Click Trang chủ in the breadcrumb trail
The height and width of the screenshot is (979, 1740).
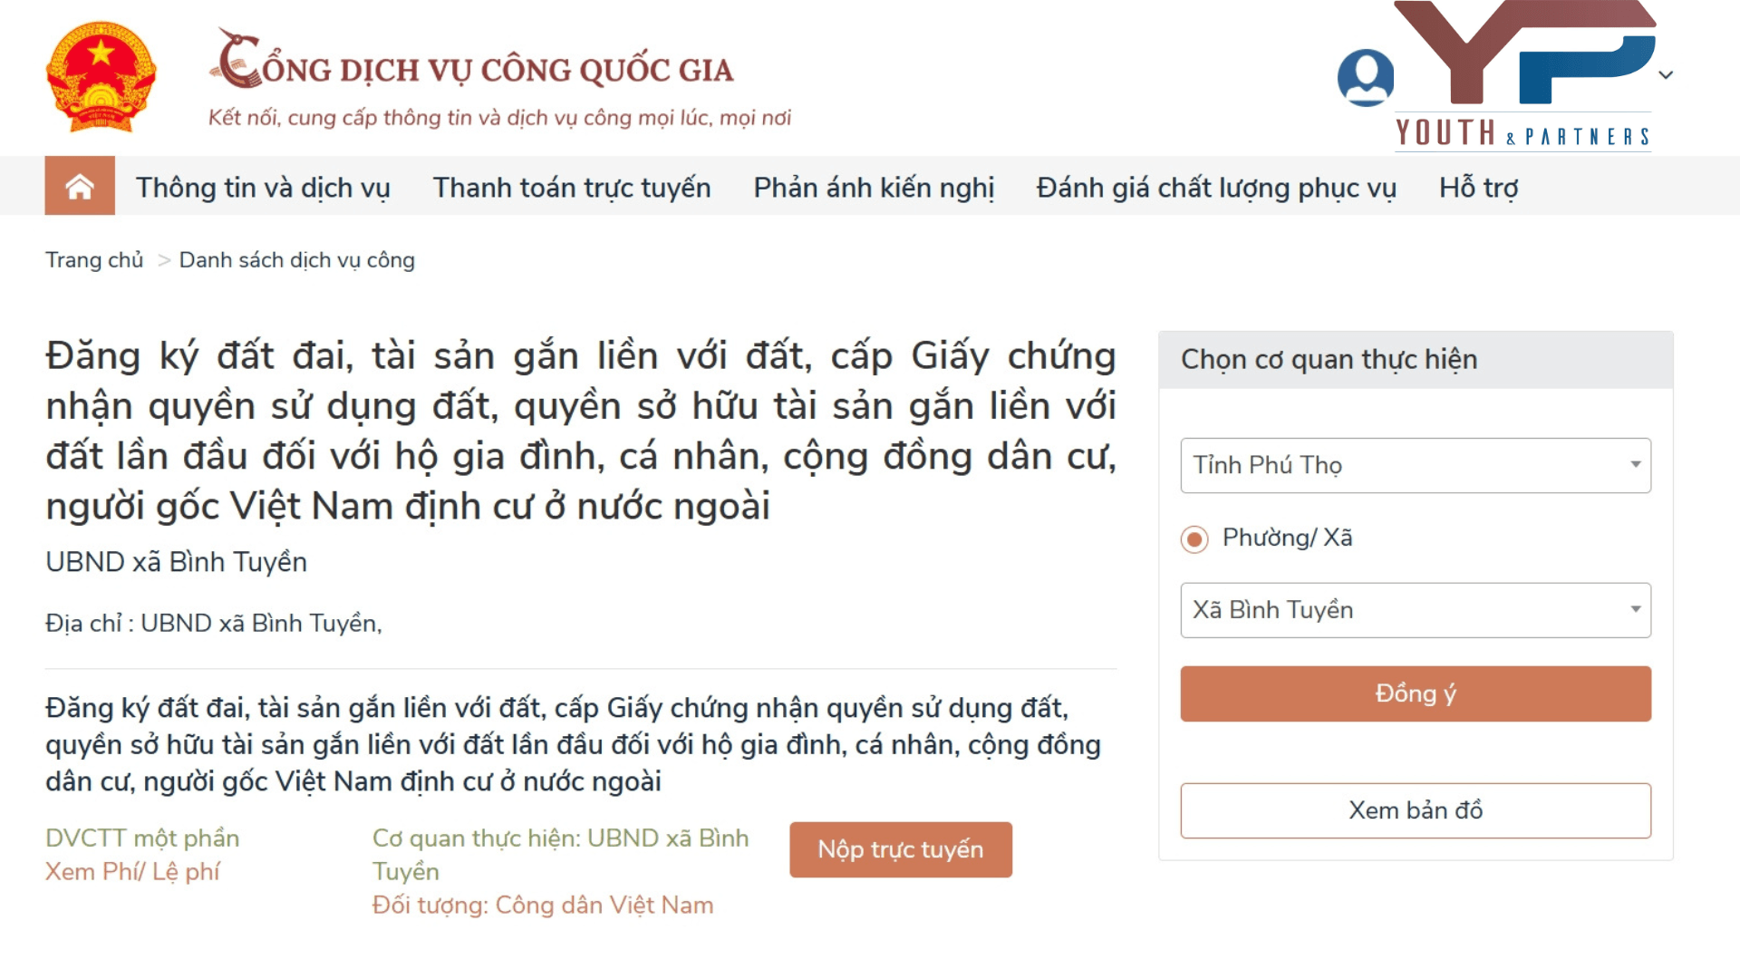coord(94,260)
